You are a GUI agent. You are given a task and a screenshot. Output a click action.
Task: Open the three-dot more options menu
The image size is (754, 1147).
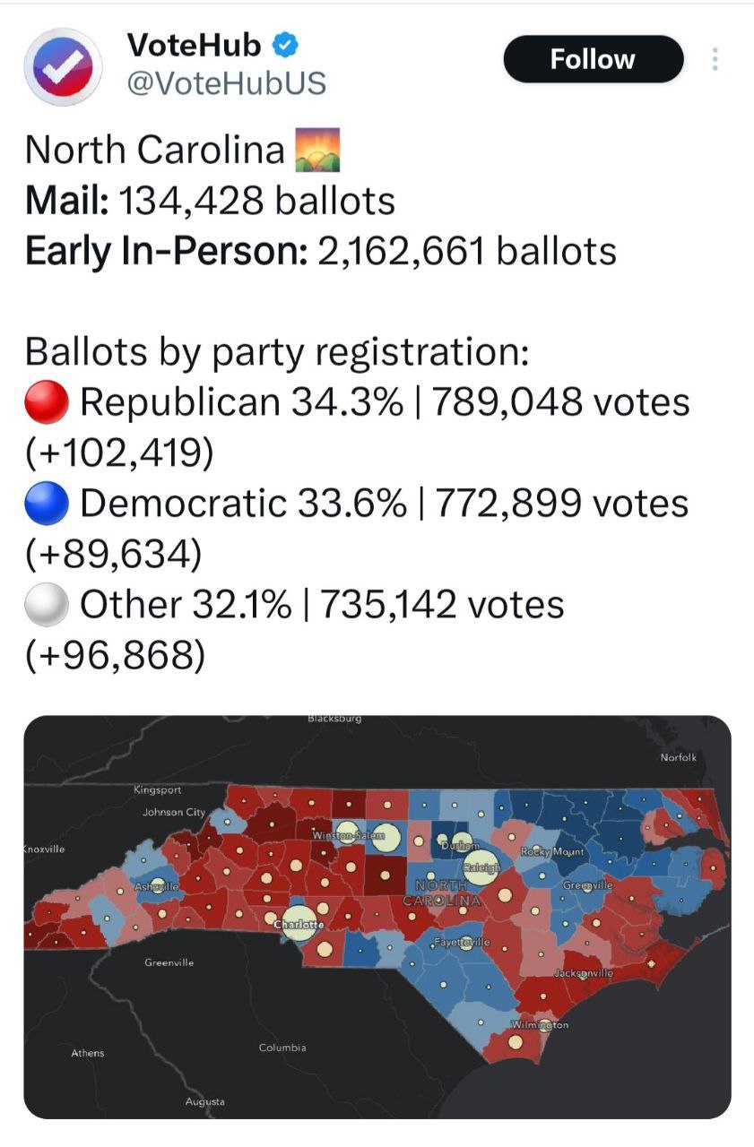click(715, 59)
